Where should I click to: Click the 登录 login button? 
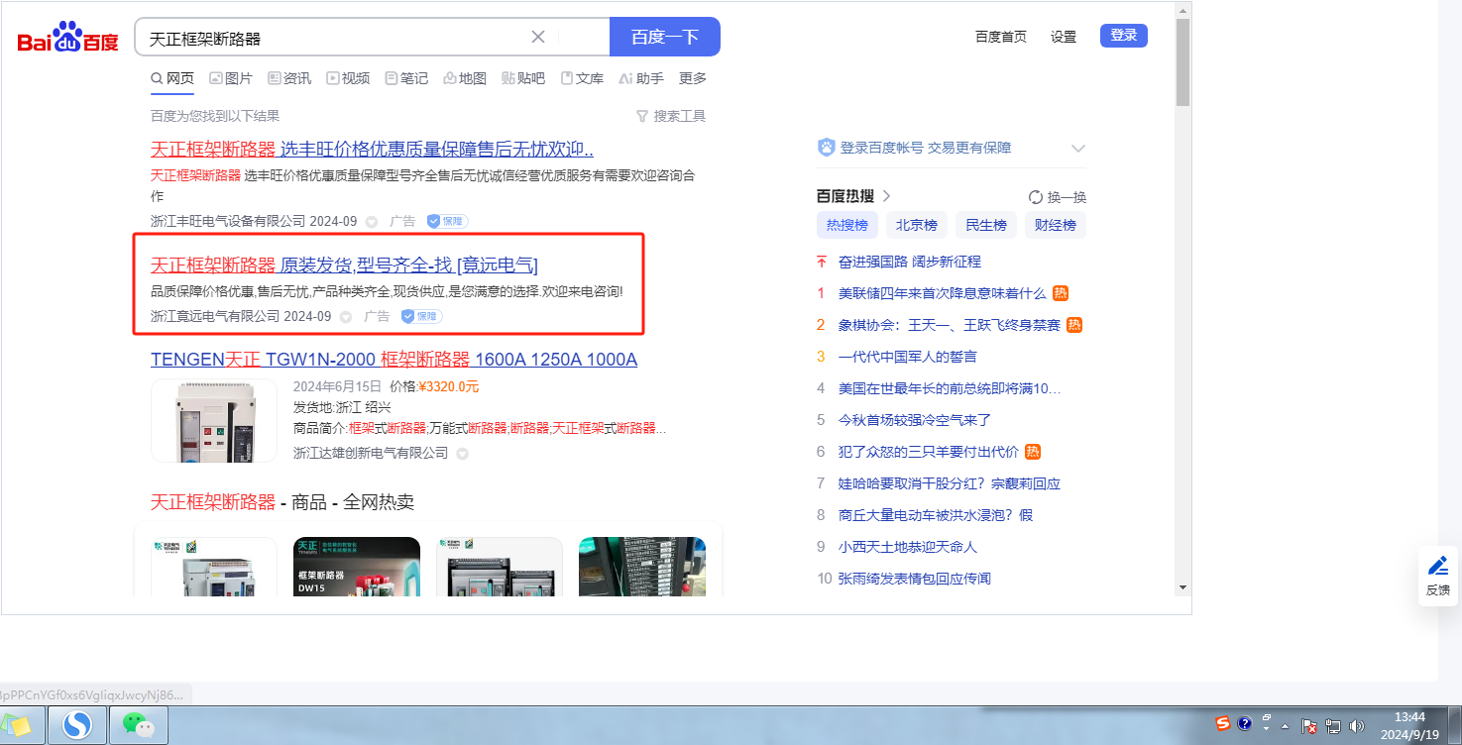(x=1123, y=36)
